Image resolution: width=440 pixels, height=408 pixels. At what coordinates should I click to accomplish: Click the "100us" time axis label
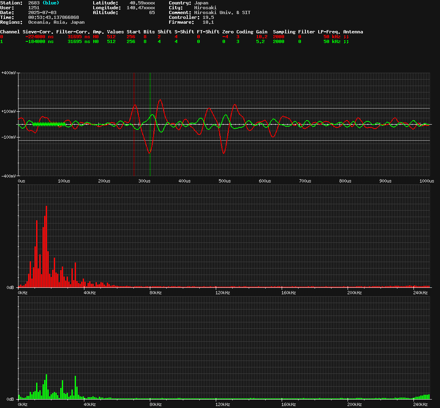(x=64, y=181)
